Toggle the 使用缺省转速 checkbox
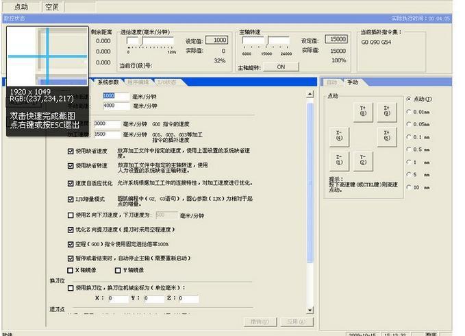Image resolution: width=465 pixels, height=336 pixels. pos(71,166)
